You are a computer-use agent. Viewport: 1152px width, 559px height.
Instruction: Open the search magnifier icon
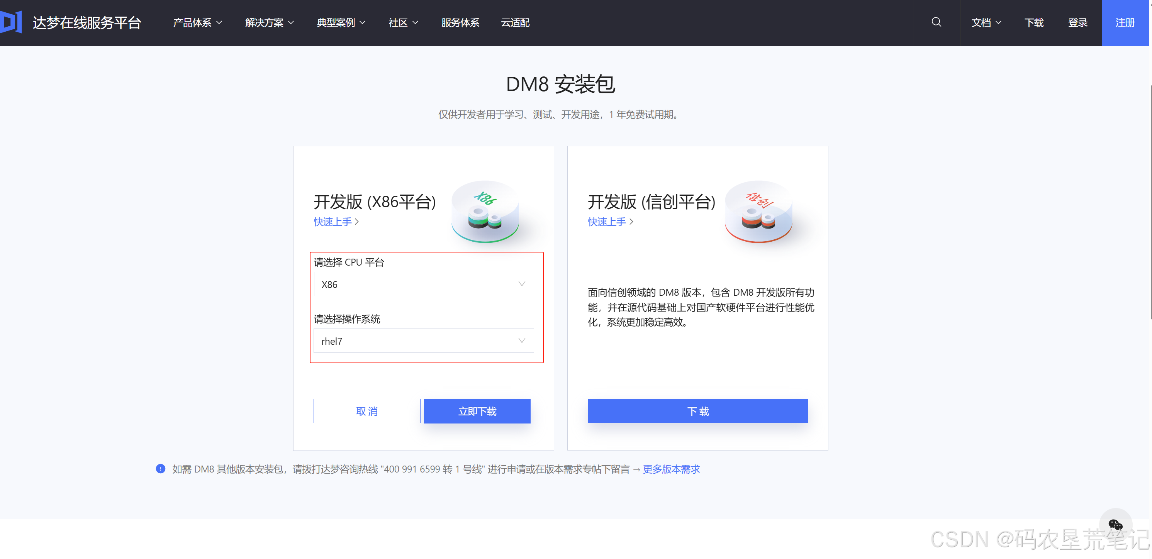(936, 22)
